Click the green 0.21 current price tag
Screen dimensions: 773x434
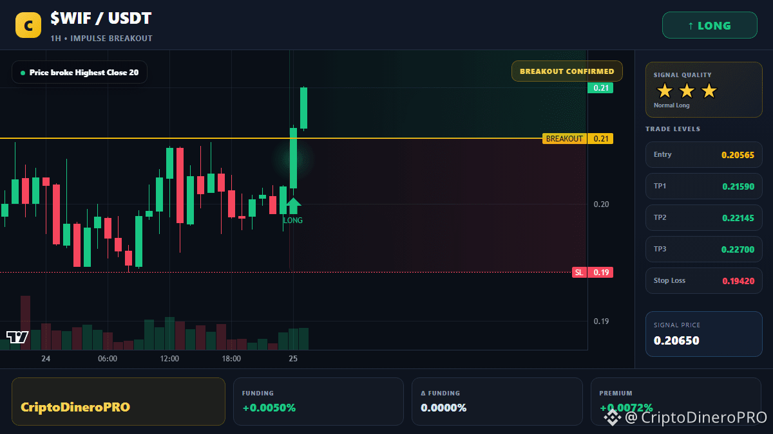(600, 88)
